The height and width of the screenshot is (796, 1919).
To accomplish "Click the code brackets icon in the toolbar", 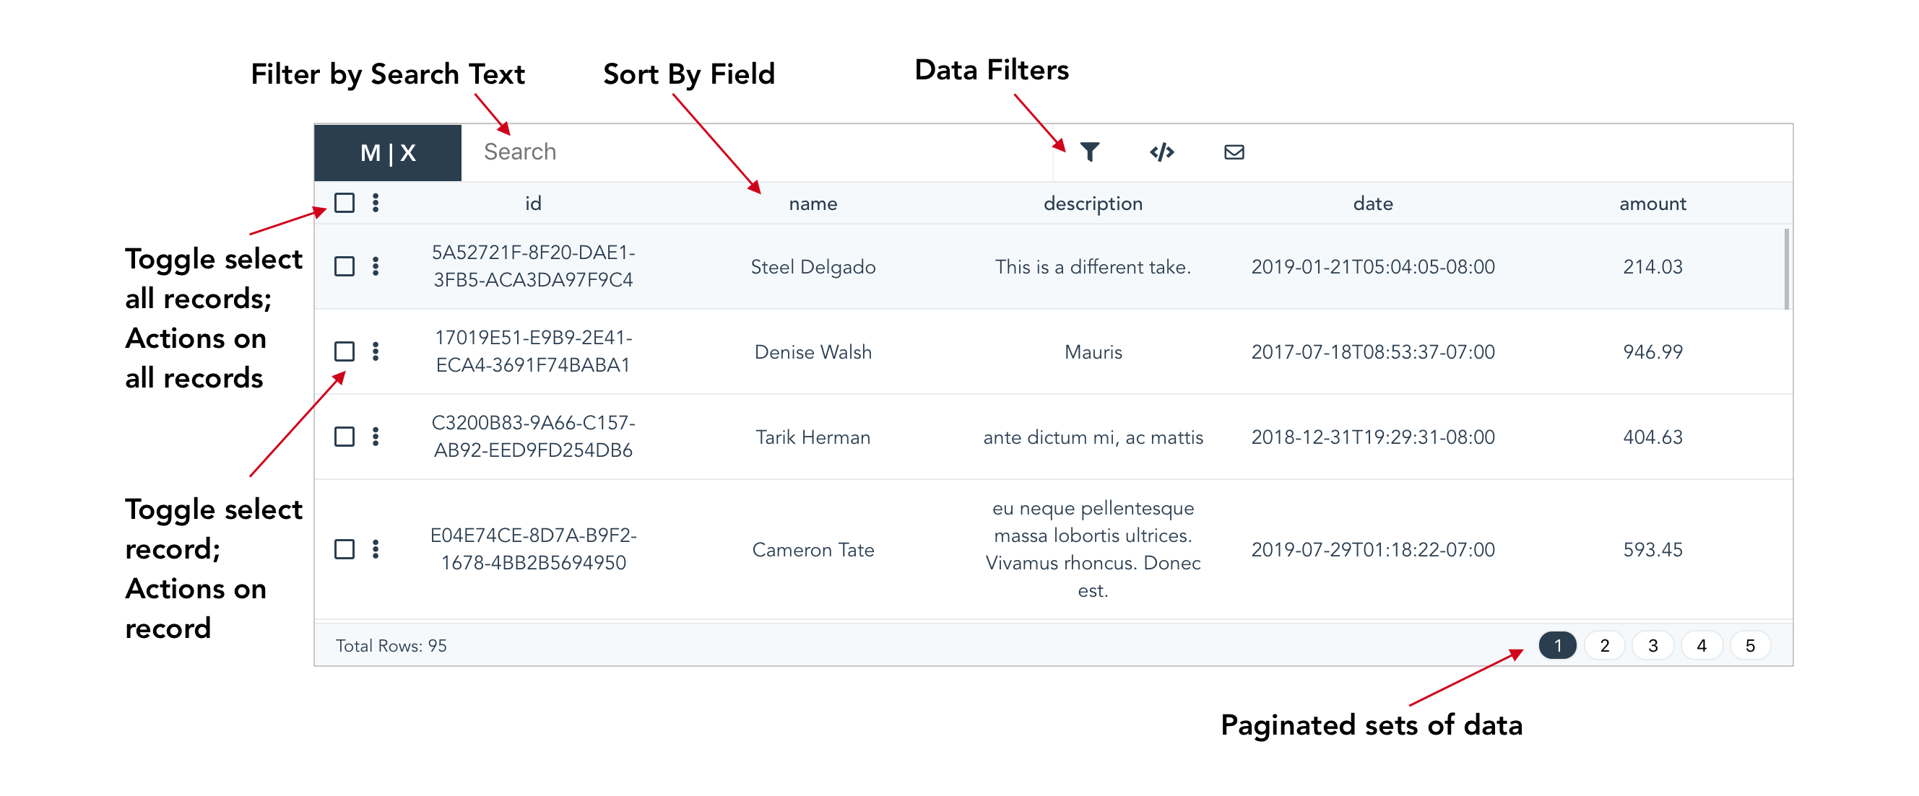I will pos(1161,152).
